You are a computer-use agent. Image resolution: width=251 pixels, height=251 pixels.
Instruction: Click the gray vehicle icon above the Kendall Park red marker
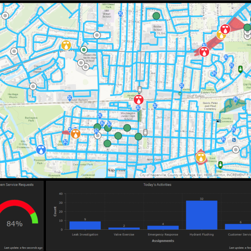[x=140, y=90]
